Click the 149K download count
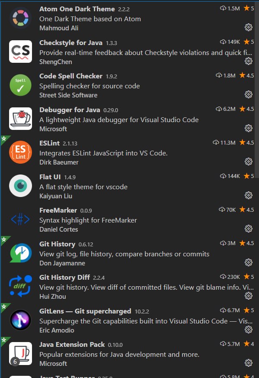 coord(234,42)
